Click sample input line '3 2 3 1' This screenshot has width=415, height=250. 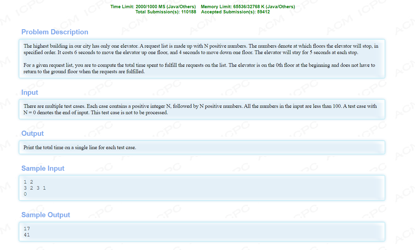(35, 188)
